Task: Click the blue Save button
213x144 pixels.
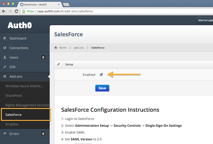Action: coord(102,88)
